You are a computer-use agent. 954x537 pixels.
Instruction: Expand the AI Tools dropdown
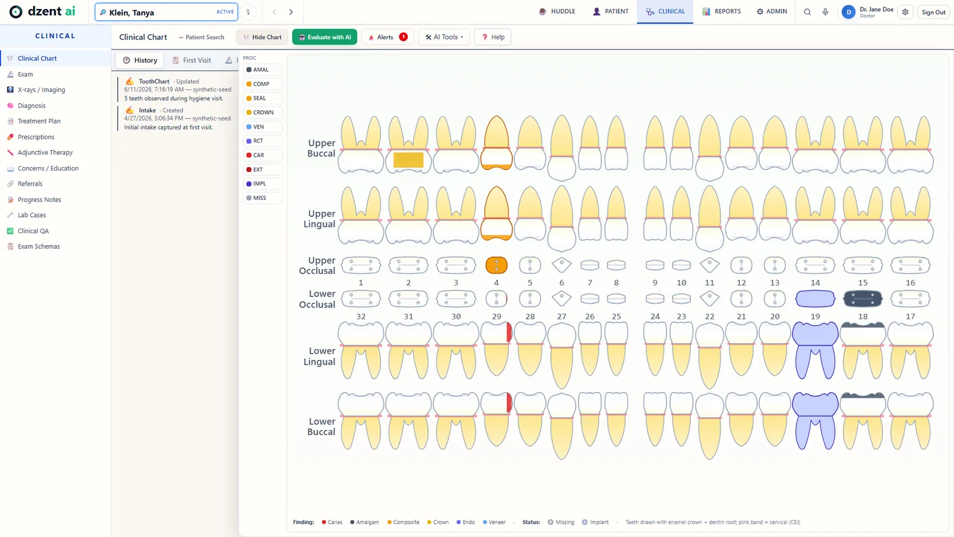pyautogui.click(x=444, y=37)
